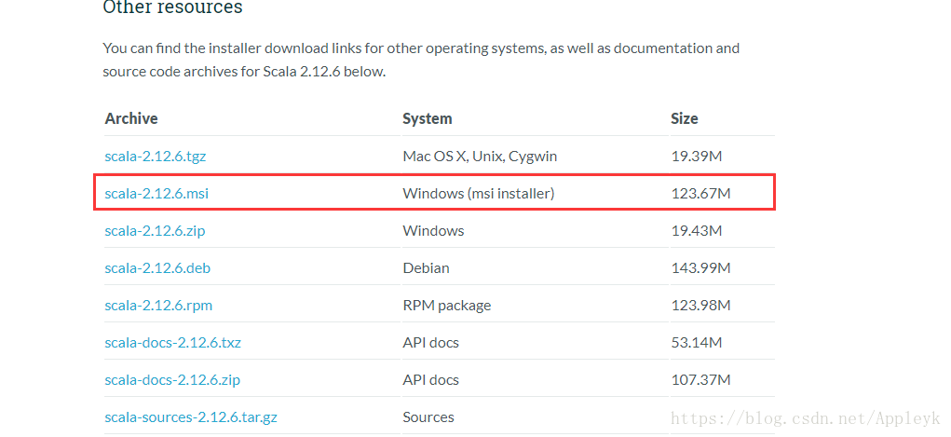This screenshot has width=951, height=437.
Task: Click the blog.csdn.net watermark text
Action: (x=802, y=418)
